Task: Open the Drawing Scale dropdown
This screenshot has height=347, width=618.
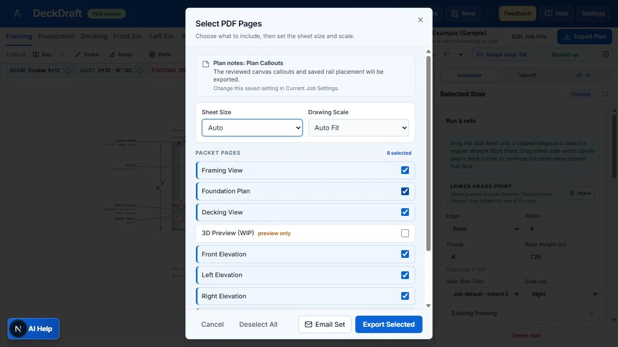Action: 359,128
